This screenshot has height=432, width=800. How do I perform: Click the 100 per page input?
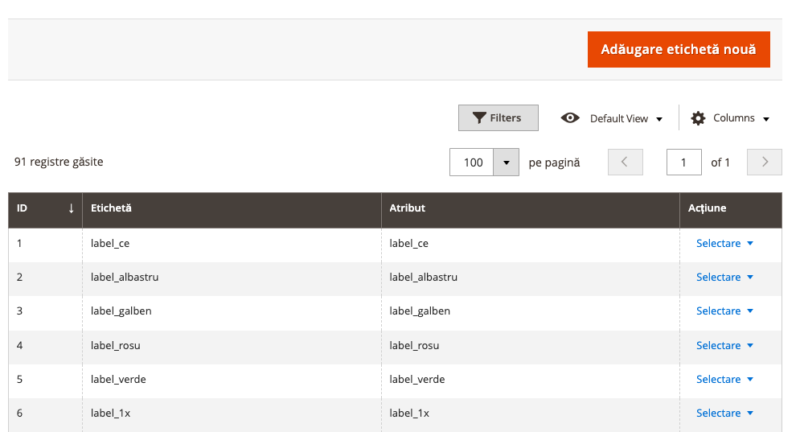point(471,163)
